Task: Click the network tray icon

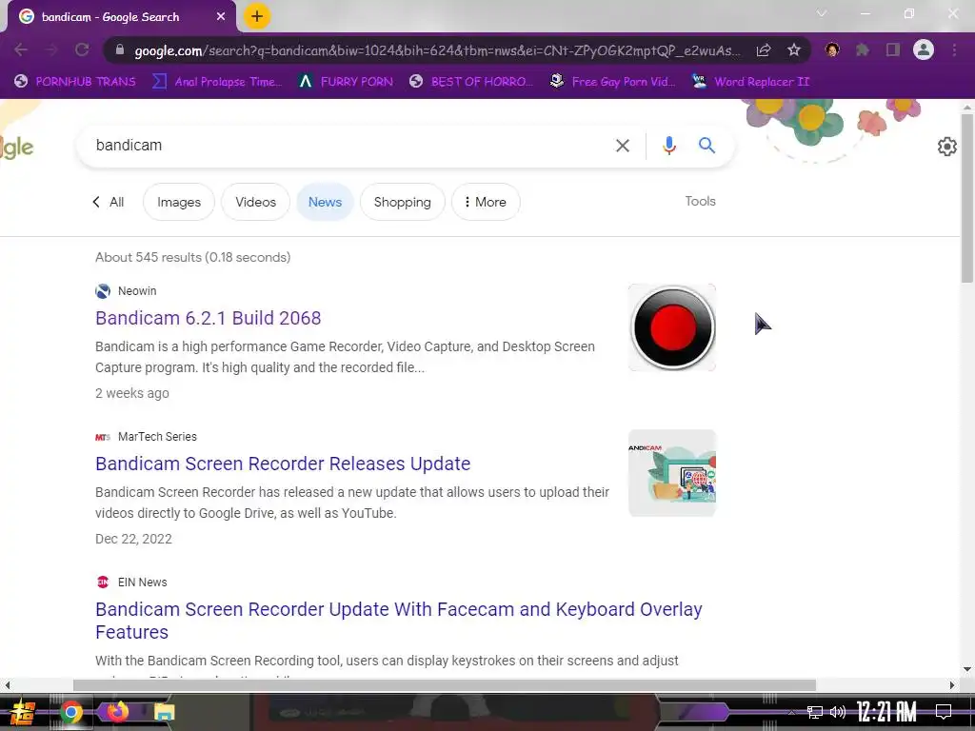Action: (814, 712)
